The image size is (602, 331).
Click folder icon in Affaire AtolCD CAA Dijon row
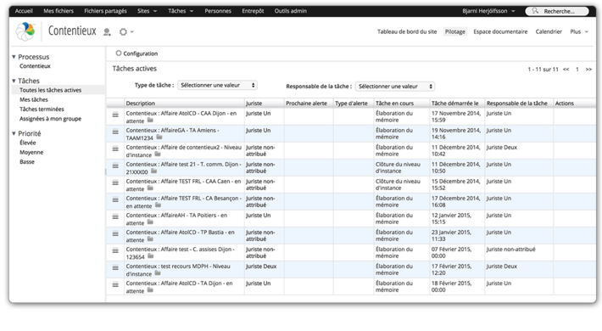click(x=150, y=121)
